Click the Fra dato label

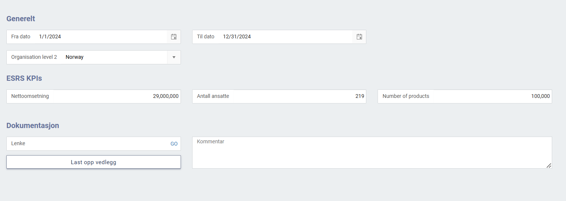[x=21, y=37]
